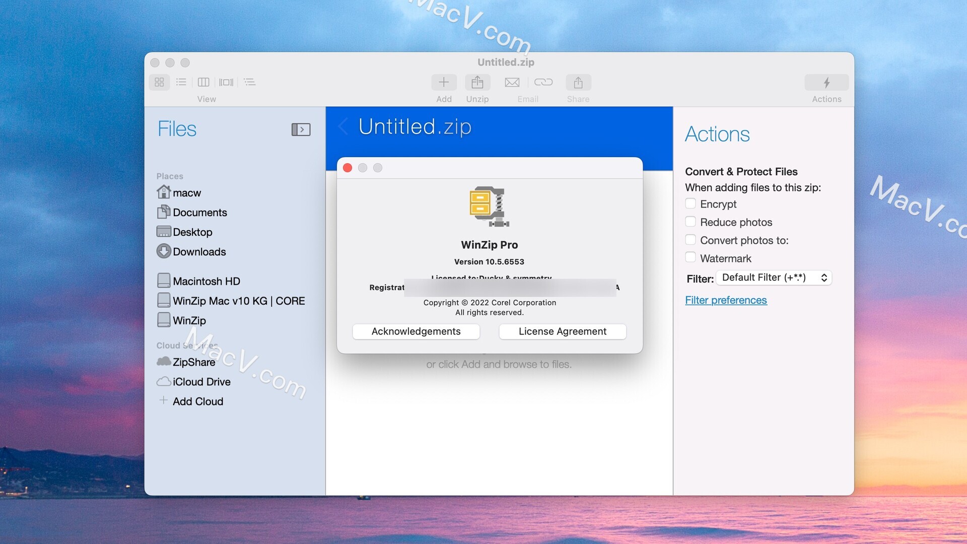This screenshot has height=544, width=967.
Task: Click the License Agreement button
Action: pos(563,331)
